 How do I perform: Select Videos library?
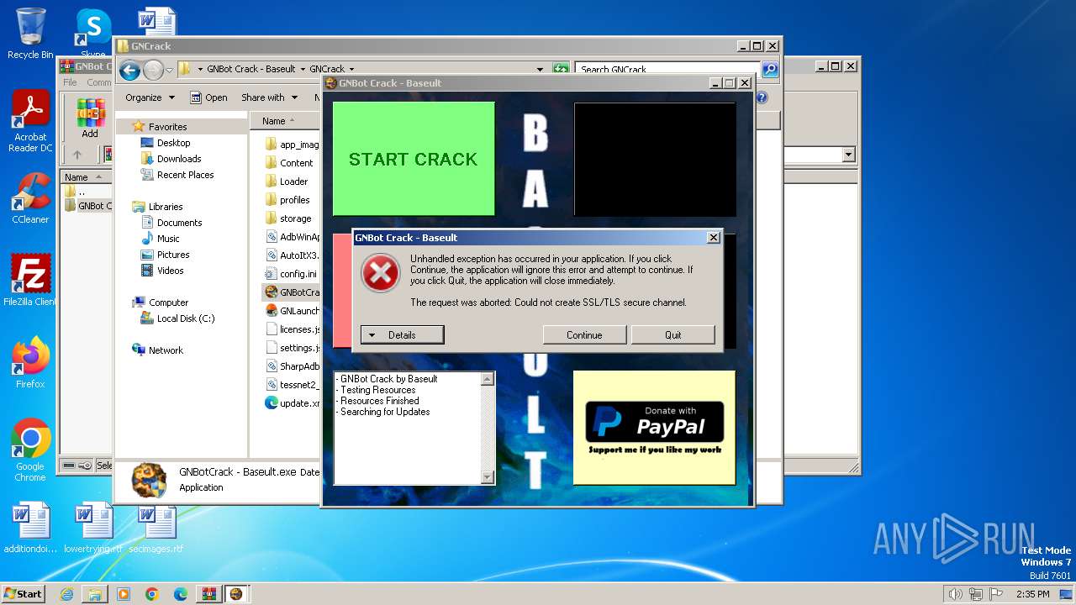coord(170,271)
